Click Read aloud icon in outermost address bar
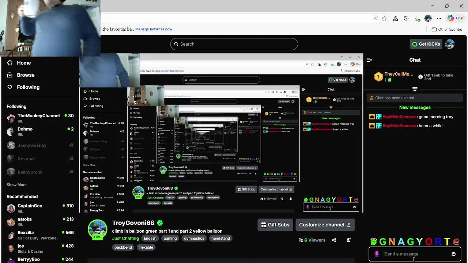The width and height of the screenshot is (468, 263). point(376,18)
